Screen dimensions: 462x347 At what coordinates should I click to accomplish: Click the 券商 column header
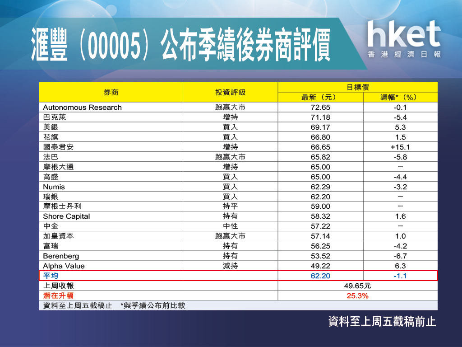(111, 92)
